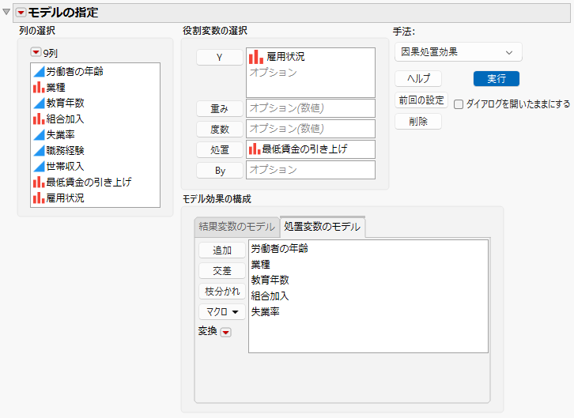
Task: Click continuous icon of 職務経験 column
Action: (x=40, y=150)
